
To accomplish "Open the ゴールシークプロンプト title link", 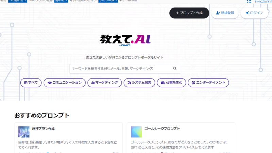I will click(162, 129).
